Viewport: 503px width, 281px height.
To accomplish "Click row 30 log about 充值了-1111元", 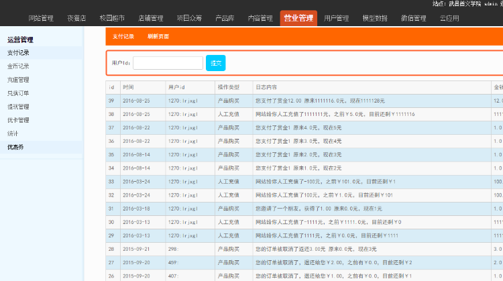I will pos(329,222).
